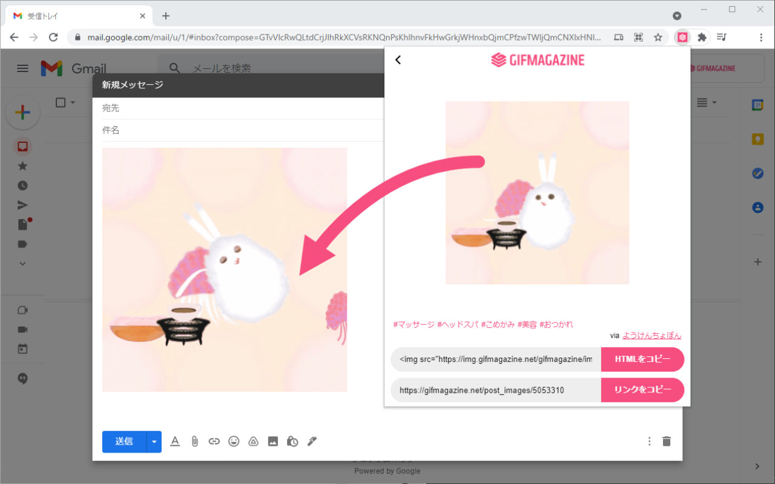Bookmark this page with the star icon

[x=658, y=37]
